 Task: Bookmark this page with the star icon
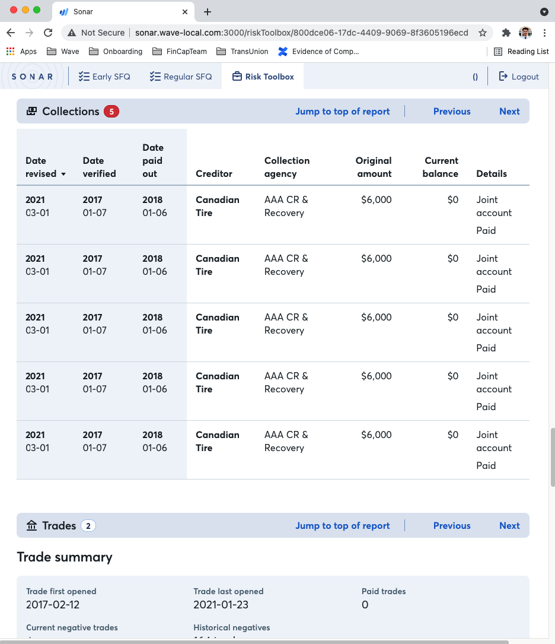coord(483,33)
